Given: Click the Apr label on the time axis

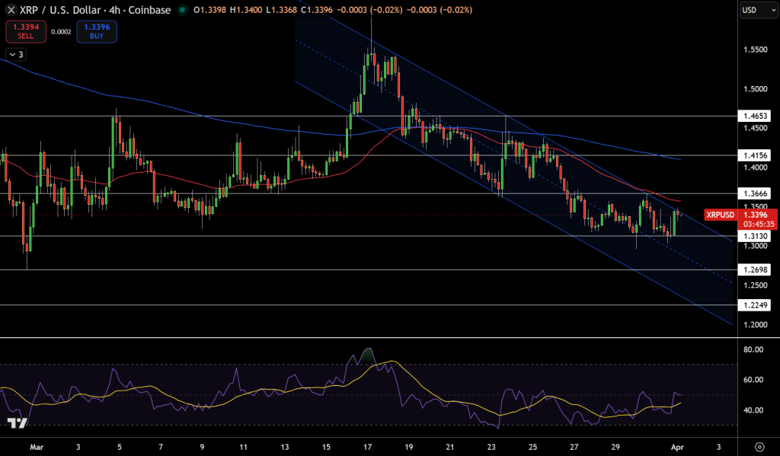Looking at the screenshot, I should [676, 448].
